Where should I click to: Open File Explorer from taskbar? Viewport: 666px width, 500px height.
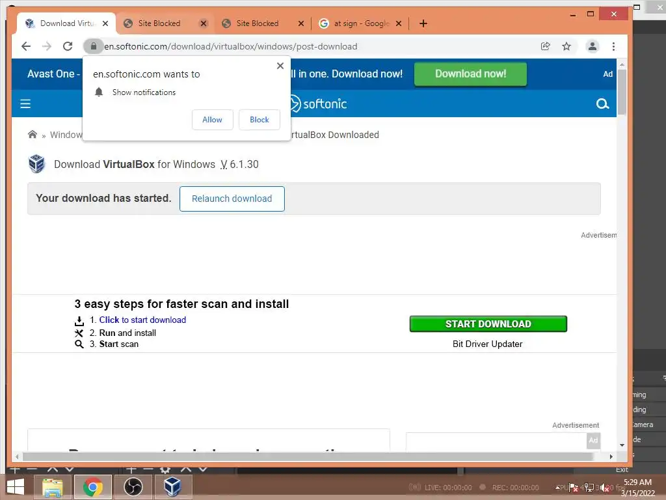pos(52,487)
